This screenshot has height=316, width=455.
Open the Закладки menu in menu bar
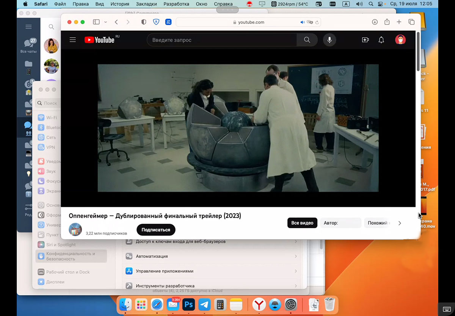146,4
